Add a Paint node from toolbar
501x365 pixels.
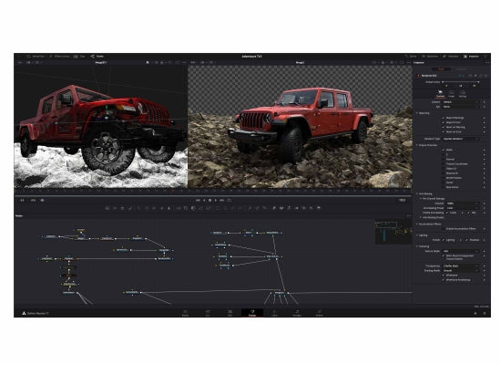pos(129,208)
